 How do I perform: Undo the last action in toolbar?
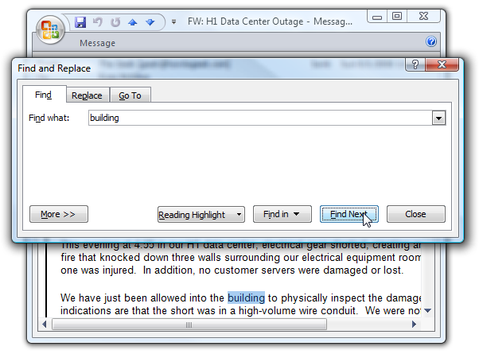tap(97, 22)
